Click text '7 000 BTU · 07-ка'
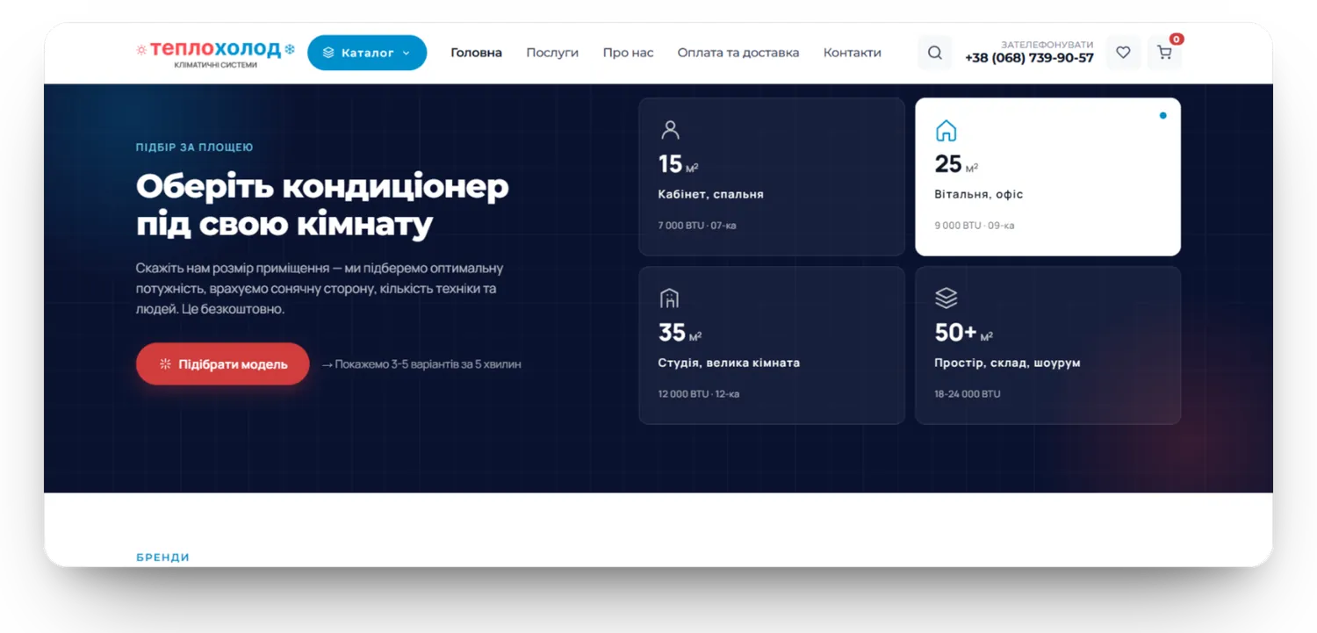 pyautogui.click(x=697, y=226)
